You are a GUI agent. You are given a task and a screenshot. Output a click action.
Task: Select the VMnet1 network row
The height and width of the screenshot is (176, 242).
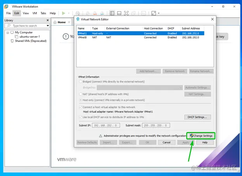141,33
